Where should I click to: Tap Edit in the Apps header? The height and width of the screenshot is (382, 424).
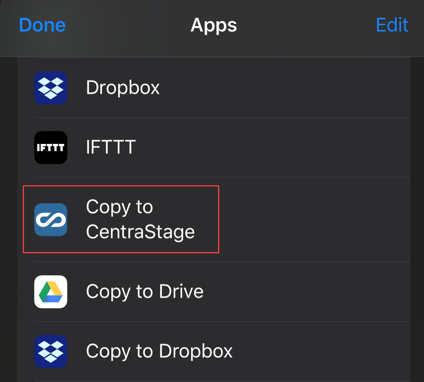pos(392,25)
